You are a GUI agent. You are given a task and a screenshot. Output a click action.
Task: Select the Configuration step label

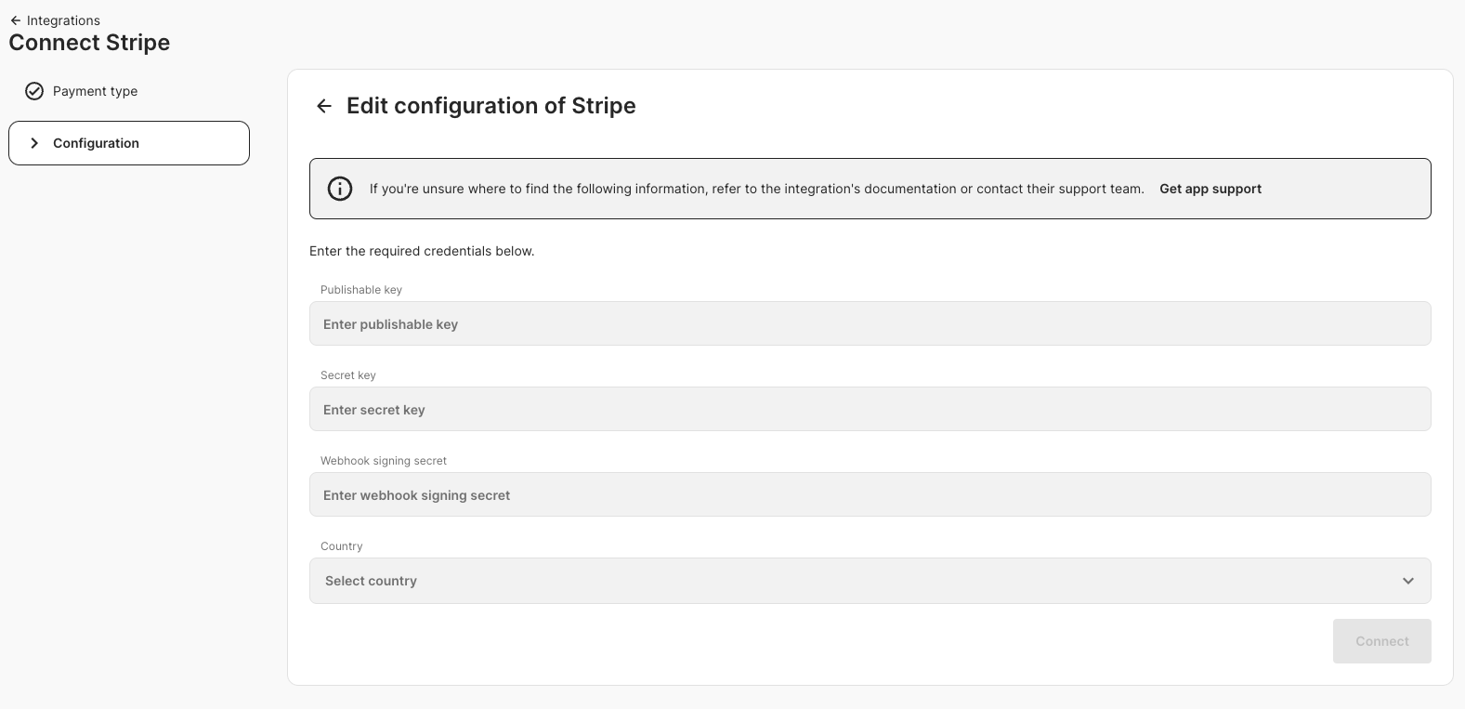point(96,143)
